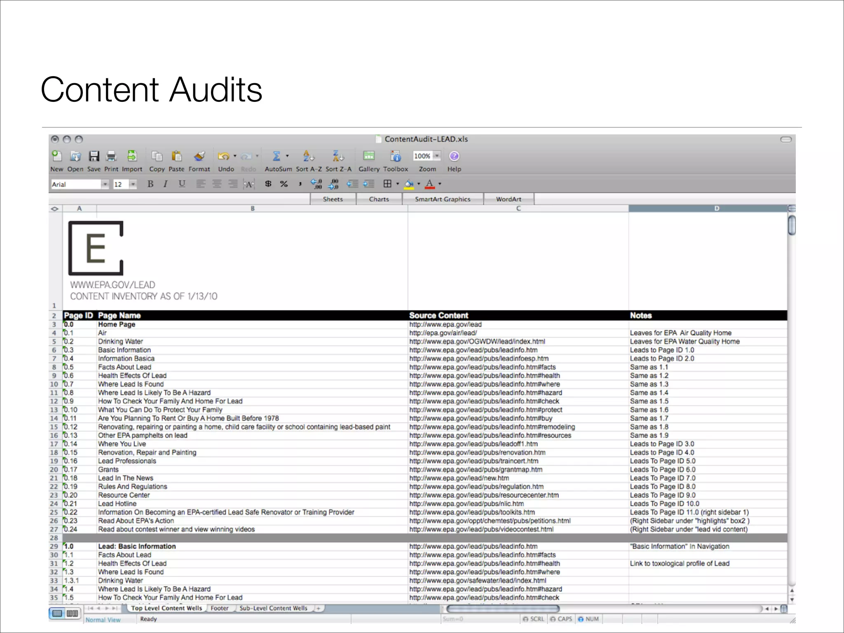Click the http://www.epa.gov/lead/new.htm cell
Viewport: 844px width, 633px height.
[518, 478]
